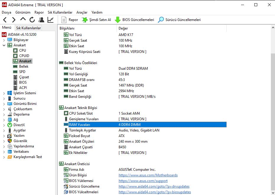Go up one level with Up arrow
Viewport: 275px width, 195px height.
[x=23, y=19]
